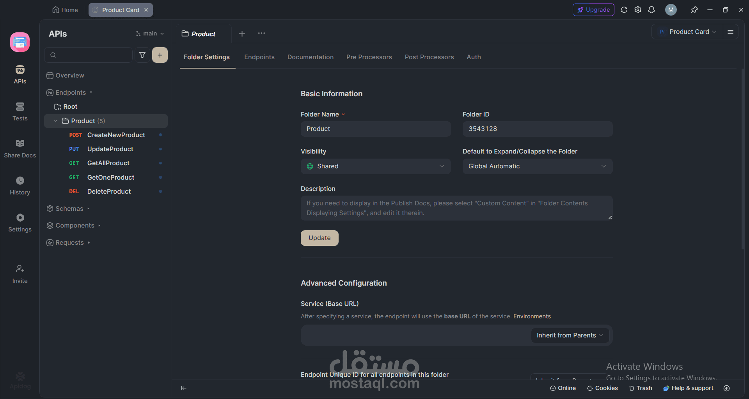Image resolution: width=749 pixels, height=399 pixels.
Task: Open the main branch dropdown
Action: (x=150, y=34)
